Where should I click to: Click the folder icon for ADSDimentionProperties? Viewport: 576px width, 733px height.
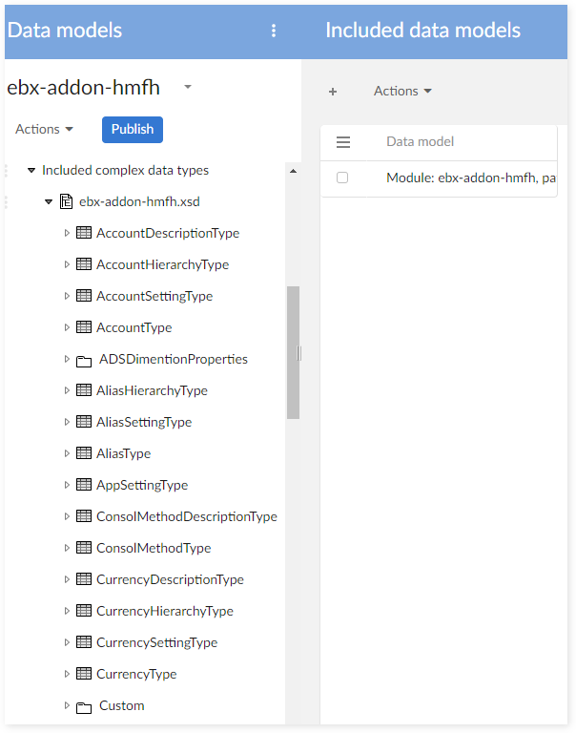84,360
